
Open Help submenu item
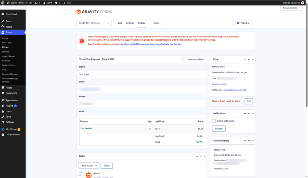(x=4, y=70)
